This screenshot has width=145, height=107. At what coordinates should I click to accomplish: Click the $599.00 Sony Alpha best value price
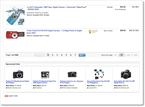coord(125,85)
